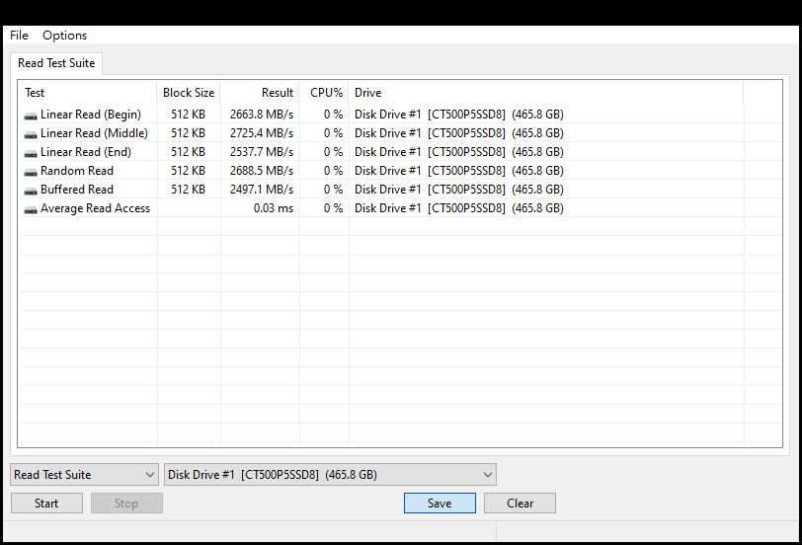Viewport: 802px width, 545px height.
Task: Click the CPU% column header
Action: pos(324,93)
